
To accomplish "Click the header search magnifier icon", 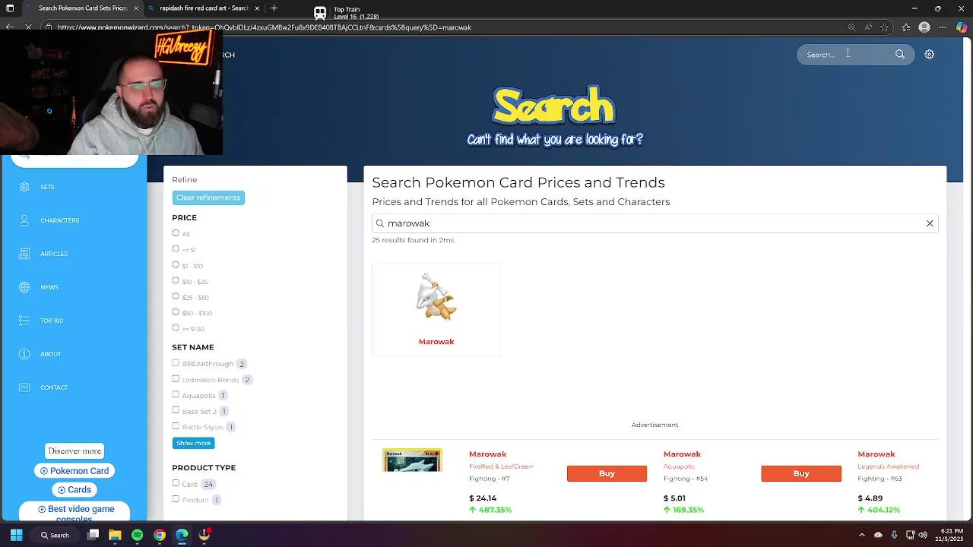I will (x=900, y=55).
